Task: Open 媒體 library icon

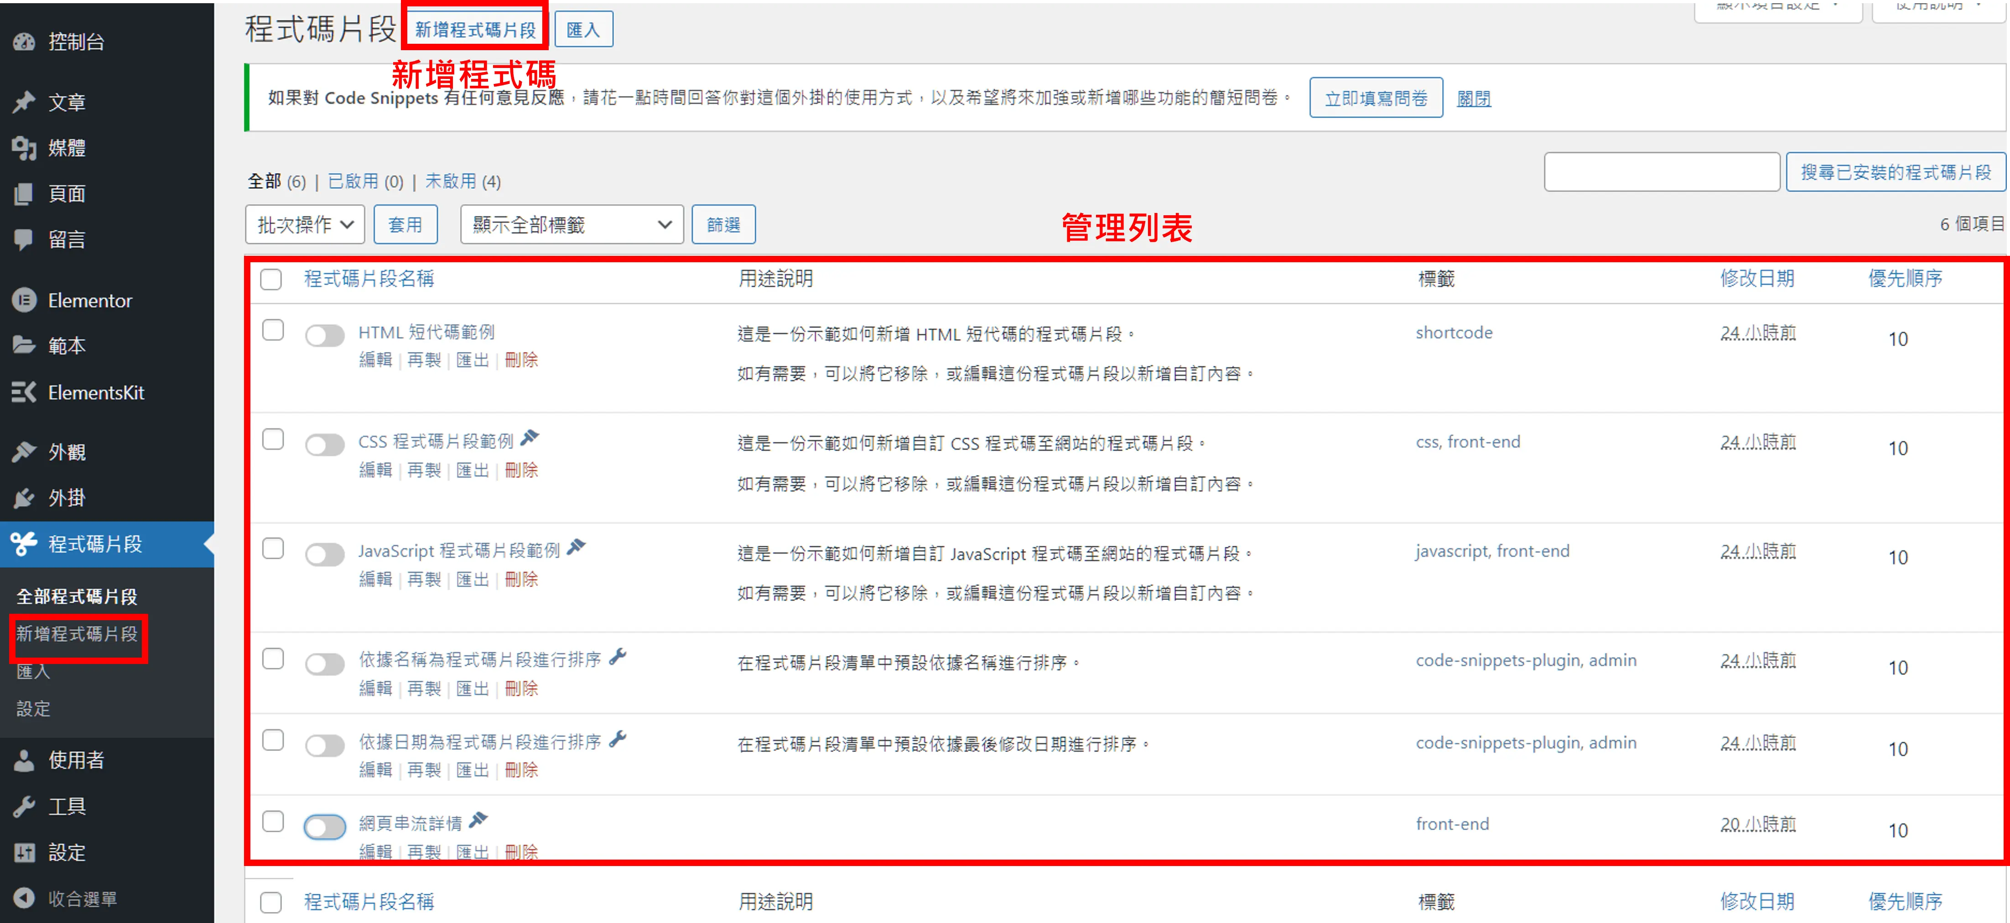Action: pos(23,148)
